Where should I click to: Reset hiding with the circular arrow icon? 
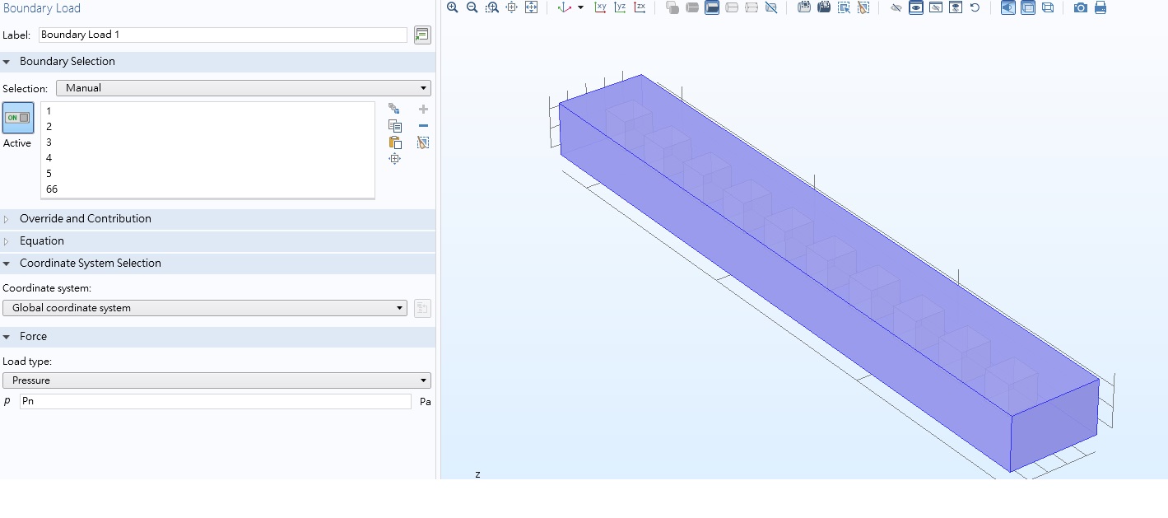pyautogui.click(x=975, y=7)
